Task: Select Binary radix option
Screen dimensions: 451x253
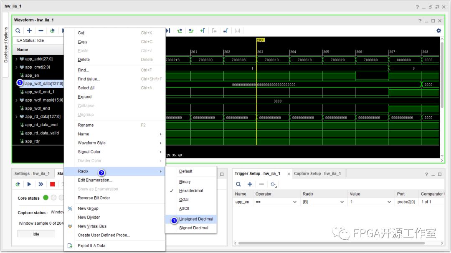Action: [x=185, y=182]
